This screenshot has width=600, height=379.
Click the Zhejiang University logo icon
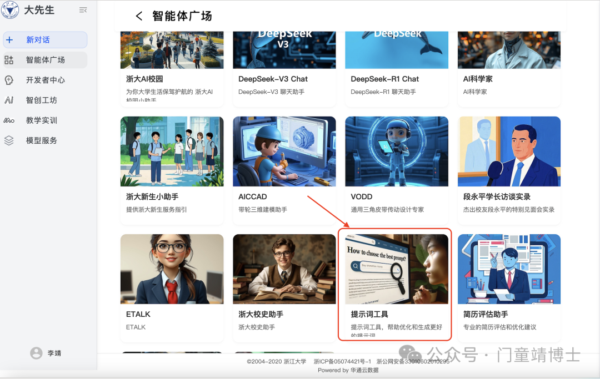coord(9,10)
